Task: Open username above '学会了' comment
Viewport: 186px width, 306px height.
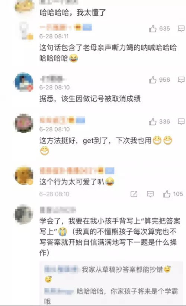Action: pyautogui.click(x=58, y=210)
